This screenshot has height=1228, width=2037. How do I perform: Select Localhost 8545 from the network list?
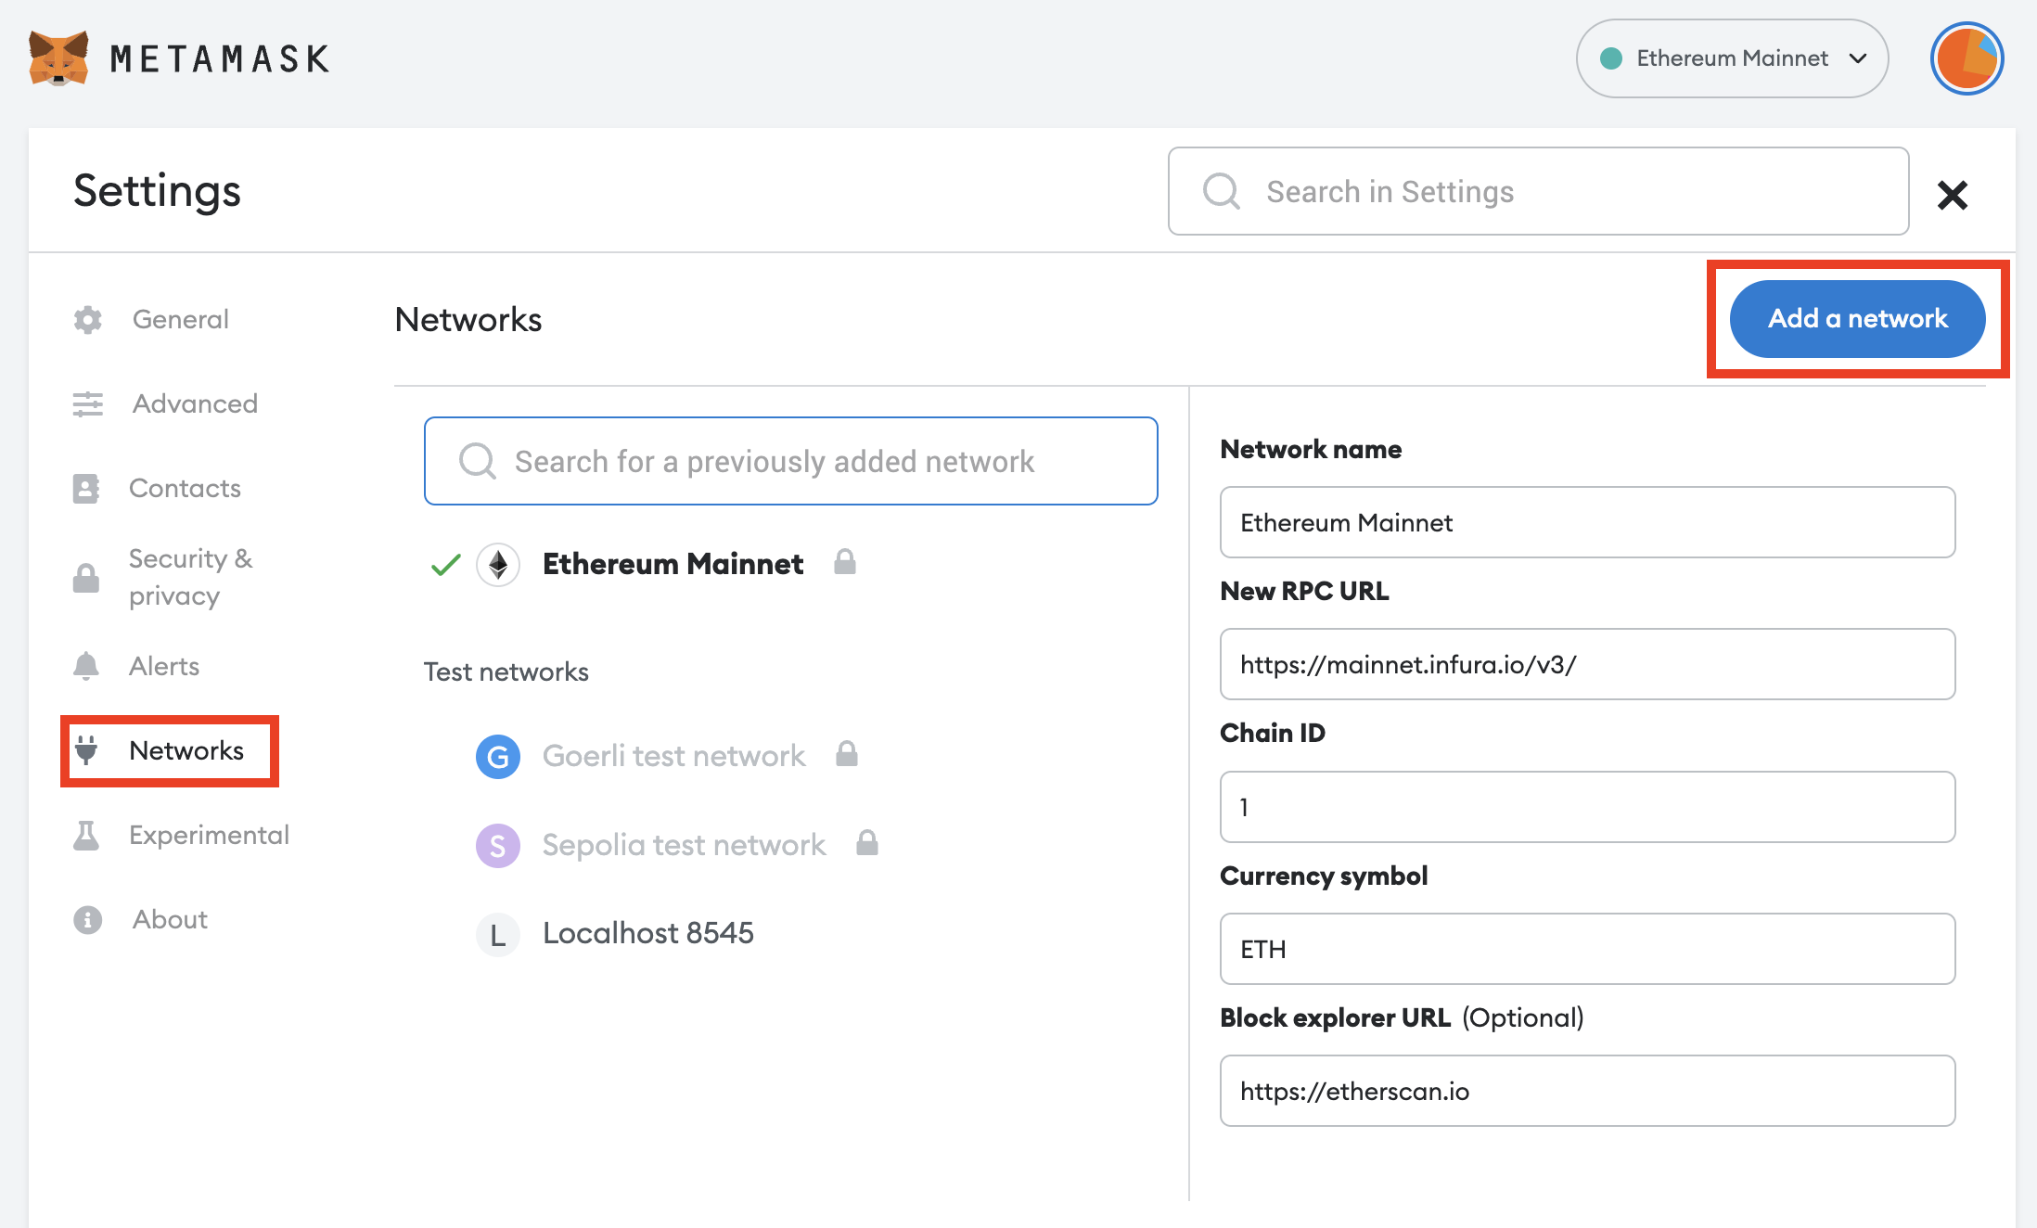pos(647,934)
